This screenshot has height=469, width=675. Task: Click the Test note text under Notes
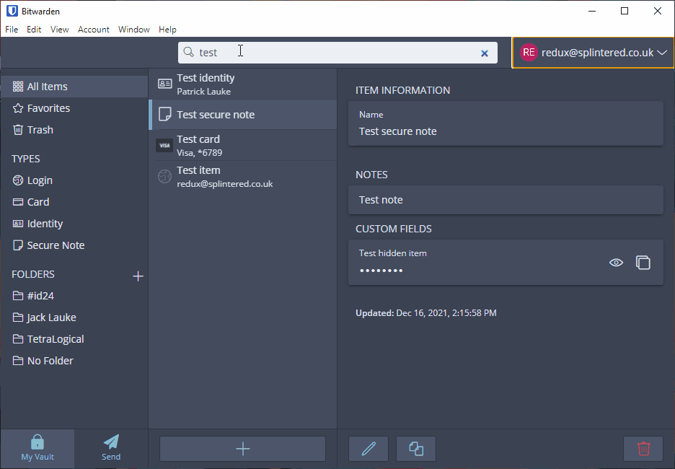point(381,200)
